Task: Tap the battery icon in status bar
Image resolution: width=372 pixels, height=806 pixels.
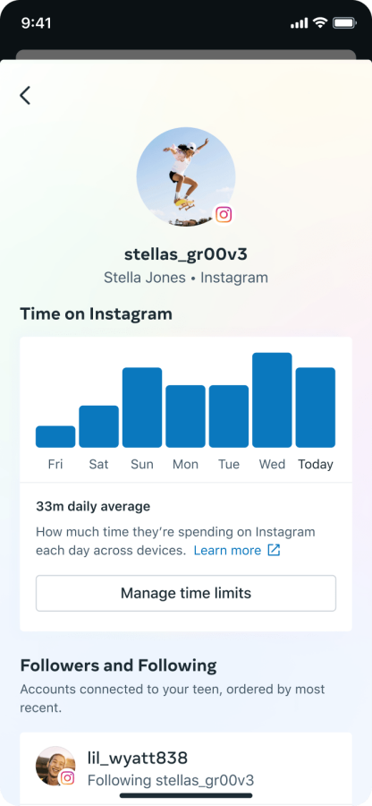Action: coord(345,23)
